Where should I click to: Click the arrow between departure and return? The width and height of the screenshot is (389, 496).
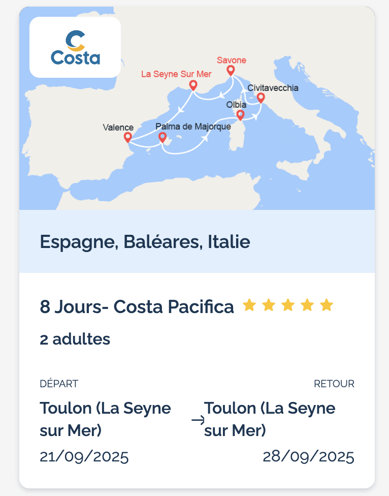[198, 420]
